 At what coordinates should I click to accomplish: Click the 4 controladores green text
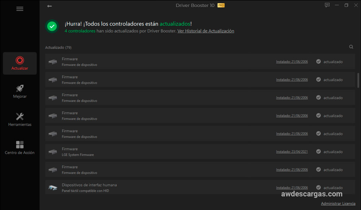coord(80,31)
